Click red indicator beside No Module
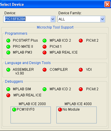Viewport: 111px width, 131px height. click(60, 110)
